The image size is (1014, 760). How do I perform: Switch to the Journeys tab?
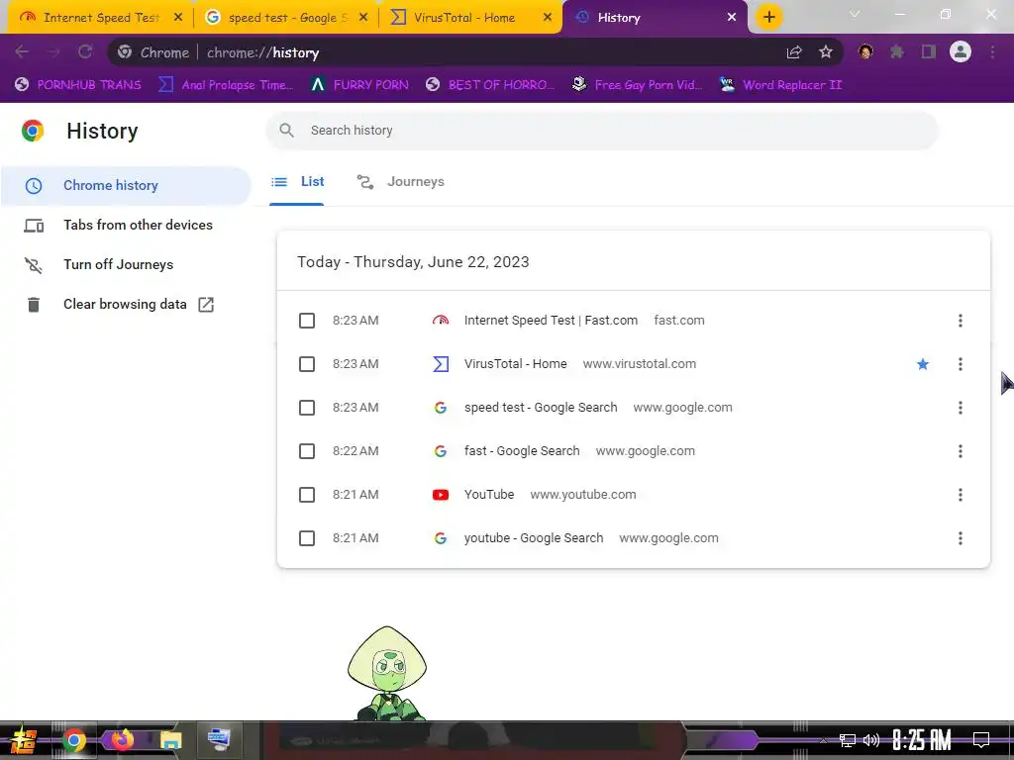[x=401, y=182]
